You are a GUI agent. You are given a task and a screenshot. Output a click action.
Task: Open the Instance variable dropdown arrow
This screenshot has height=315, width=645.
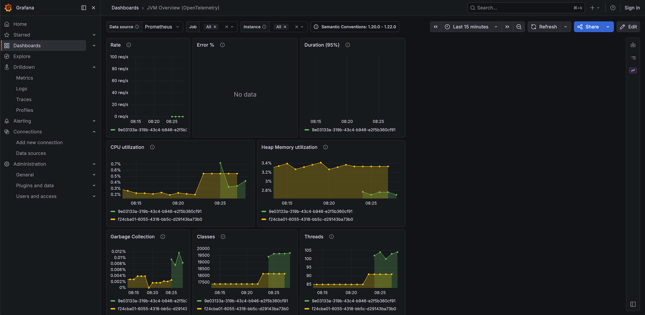[302, 27]
